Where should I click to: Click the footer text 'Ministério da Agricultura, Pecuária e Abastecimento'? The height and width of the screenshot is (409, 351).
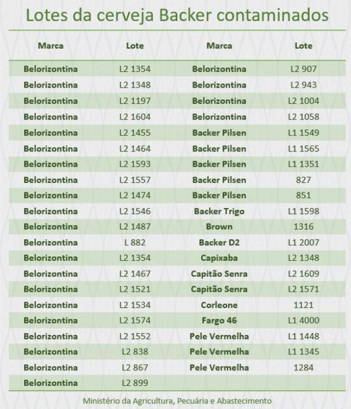point(177,401)
